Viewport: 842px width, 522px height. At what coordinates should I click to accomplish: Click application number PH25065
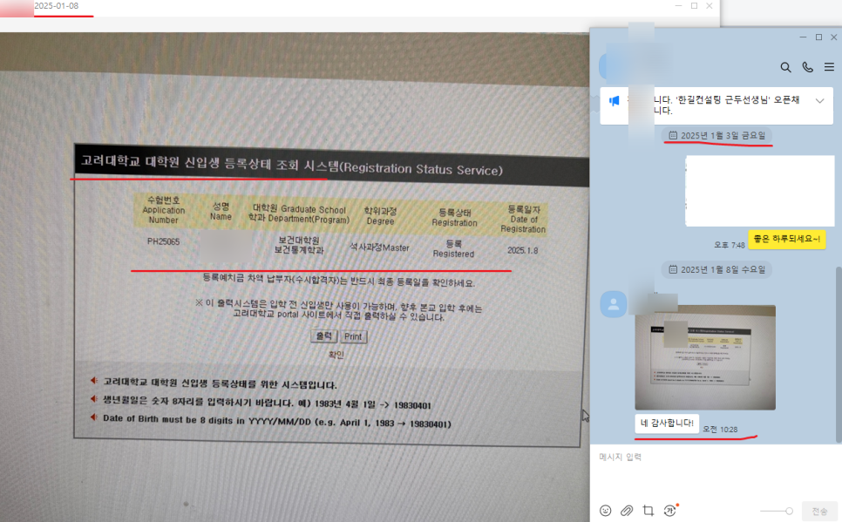pyautogui.click(x=163, y=241)
